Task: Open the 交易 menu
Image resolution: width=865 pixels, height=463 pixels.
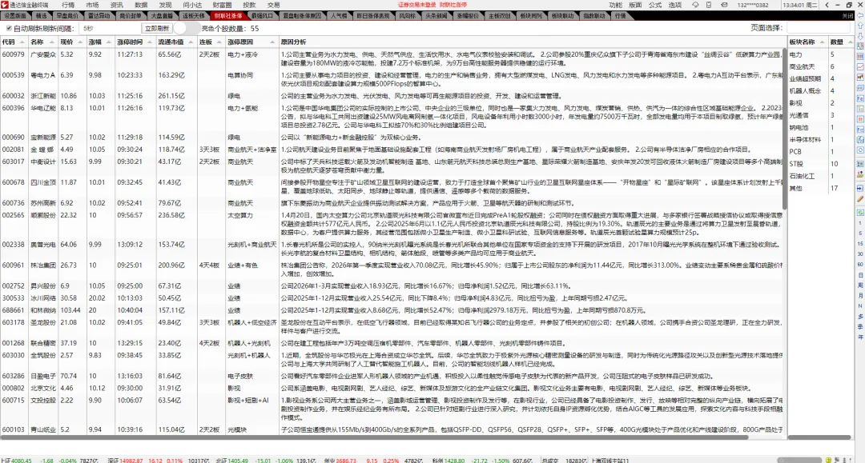Action: (274, 5)
